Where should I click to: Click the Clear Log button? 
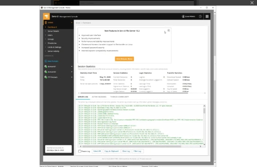tap(126, 151)
